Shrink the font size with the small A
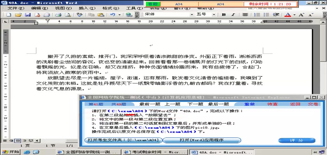The height and width of the screenshot is (155, 327). point(311,15)
